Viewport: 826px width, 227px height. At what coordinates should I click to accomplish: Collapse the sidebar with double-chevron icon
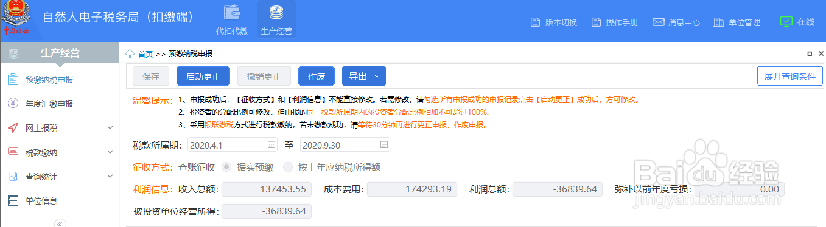[x=60, y=223]
